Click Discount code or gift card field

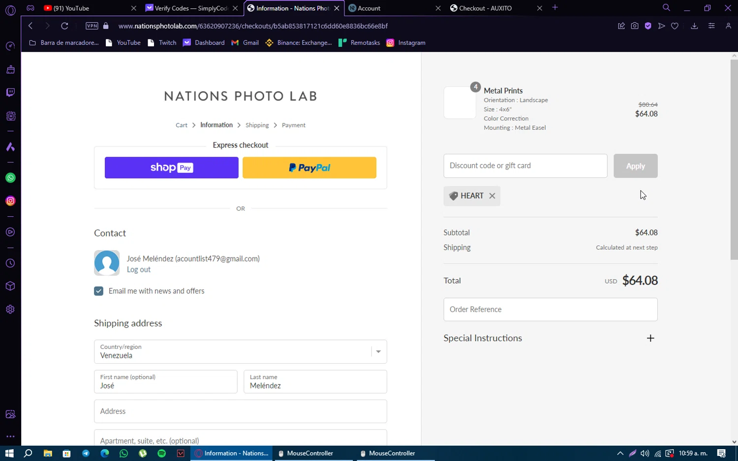(x=525, y=166)
